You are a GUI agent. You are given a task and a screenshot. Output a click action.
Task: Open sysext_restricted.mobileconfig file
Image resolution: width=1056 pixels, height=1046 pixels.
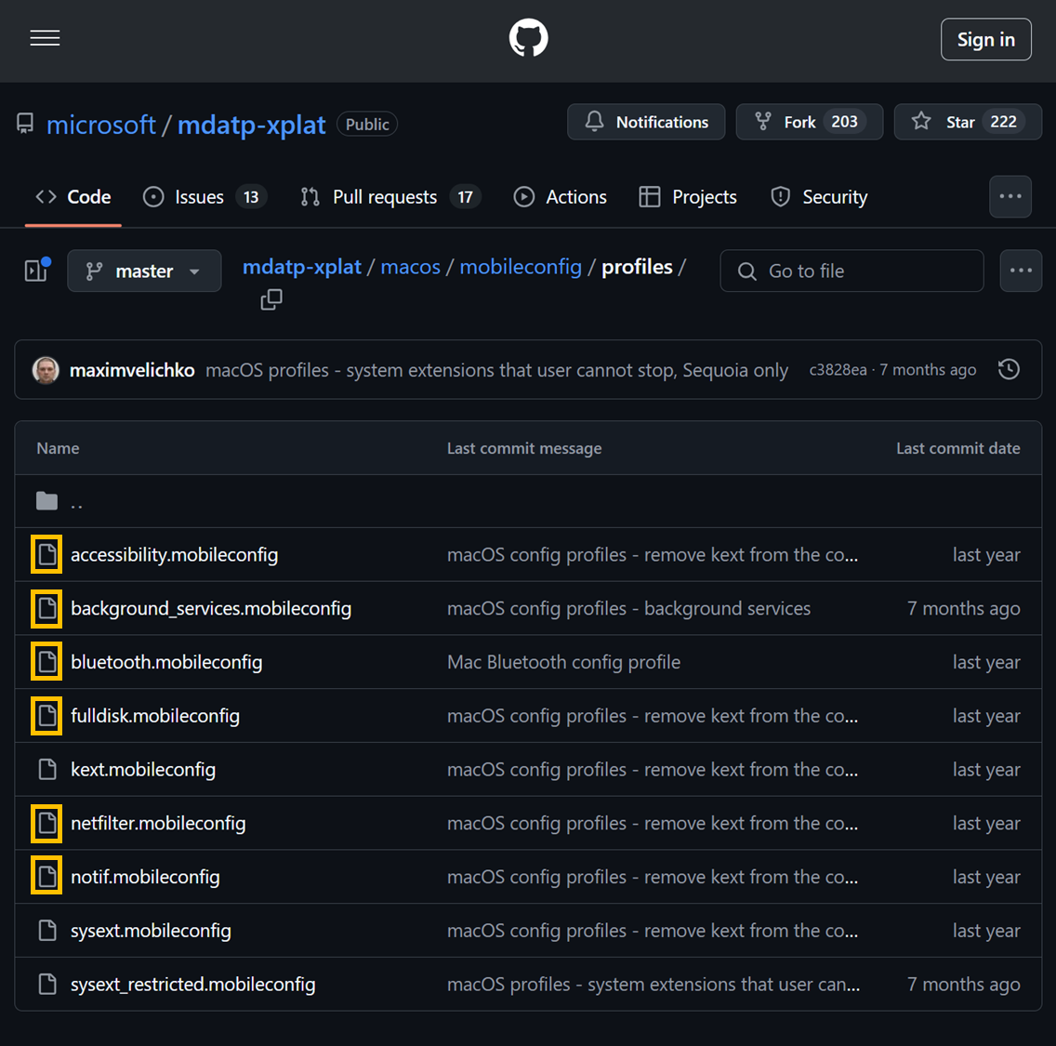pyautogui.click(x=192, y=984)
